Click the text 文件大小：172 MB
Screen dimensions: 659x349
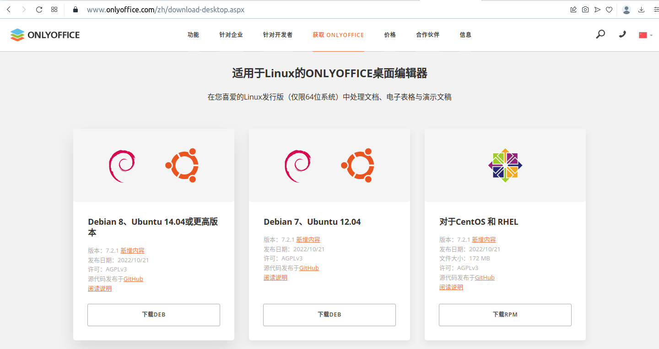tap(465, 258)
